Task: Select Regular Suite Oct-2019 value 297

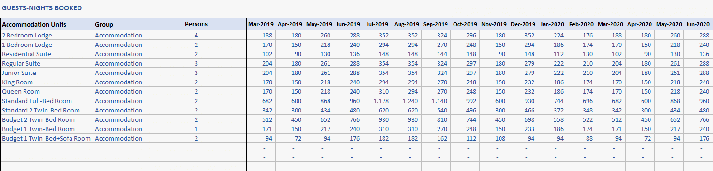Action: pos(471,63)
